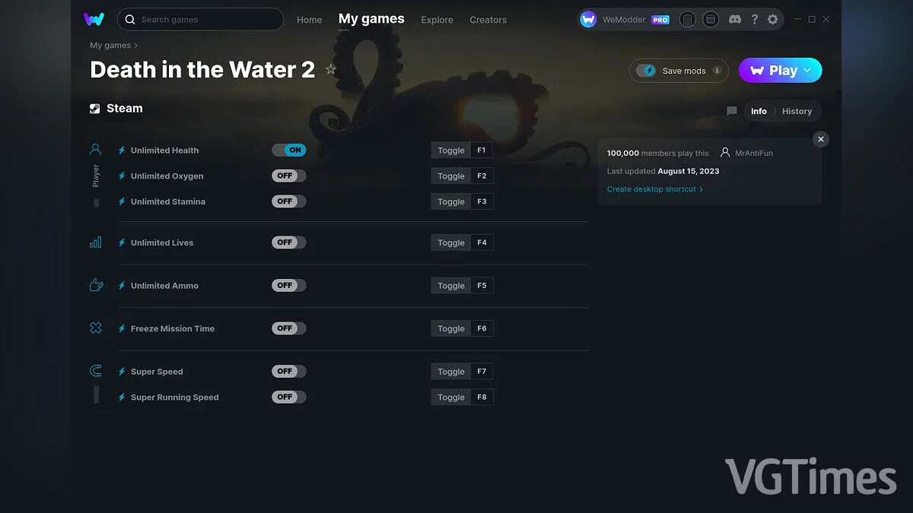913x513 pixels.
Task: Enable Super Running Speed toggle
Action: click(289, 397)
